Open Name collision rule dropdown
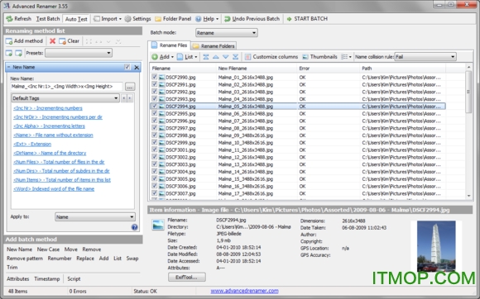This screenshot has width=480, height=299. coord(425,57)
